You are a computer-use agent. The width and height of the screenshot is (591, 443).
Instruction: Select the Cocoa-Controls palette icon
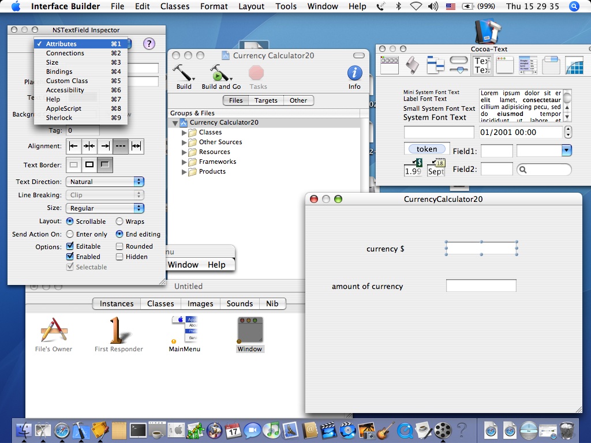tap(459, 65)
